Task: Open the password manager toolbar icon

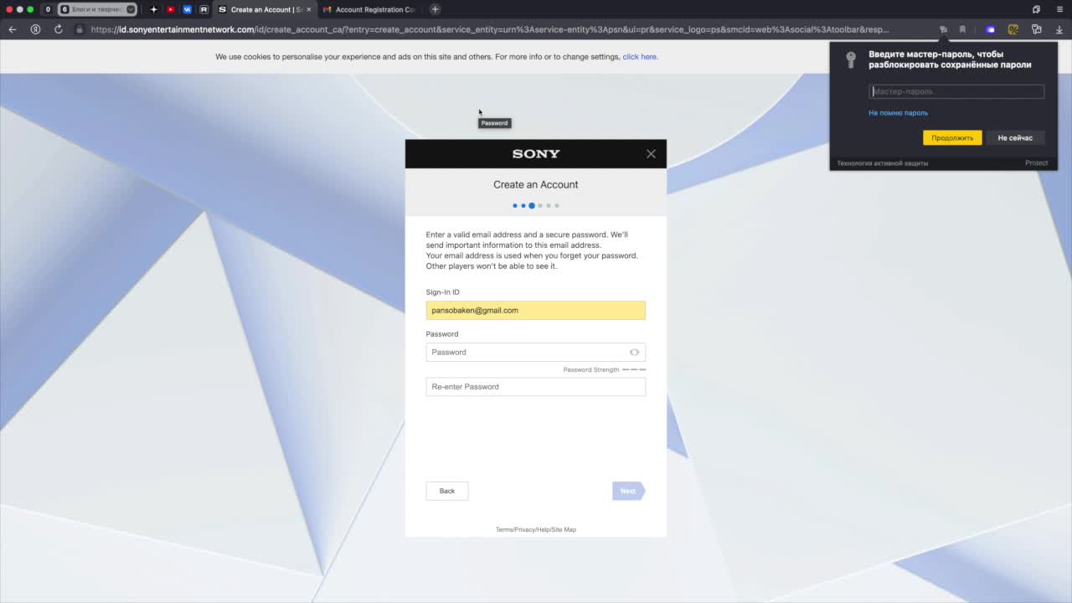Action: coord(1036,29)
